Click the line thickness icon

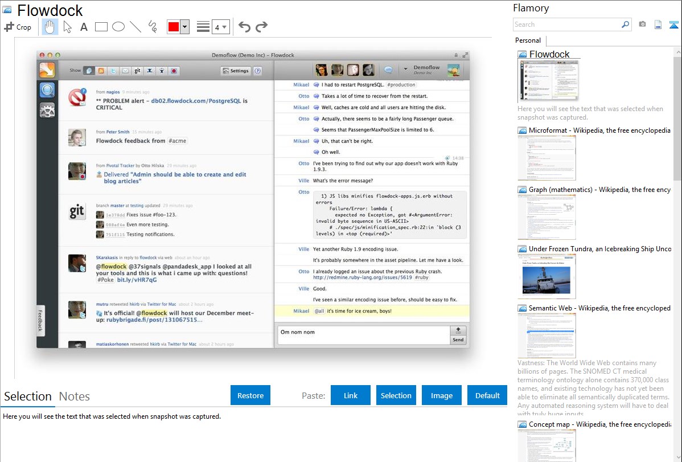203,27
